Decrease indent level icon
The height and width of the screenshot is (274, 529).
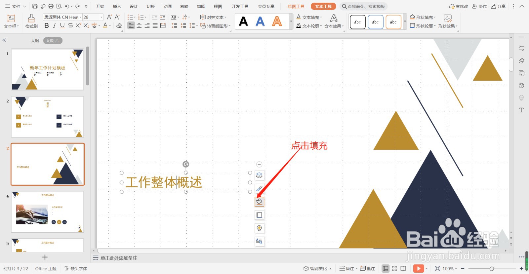[155, 17]
